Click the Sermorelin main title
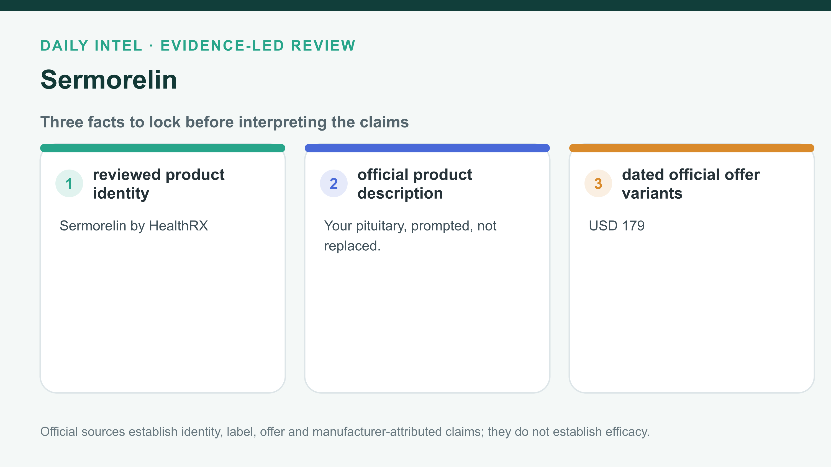 (109, 80)
